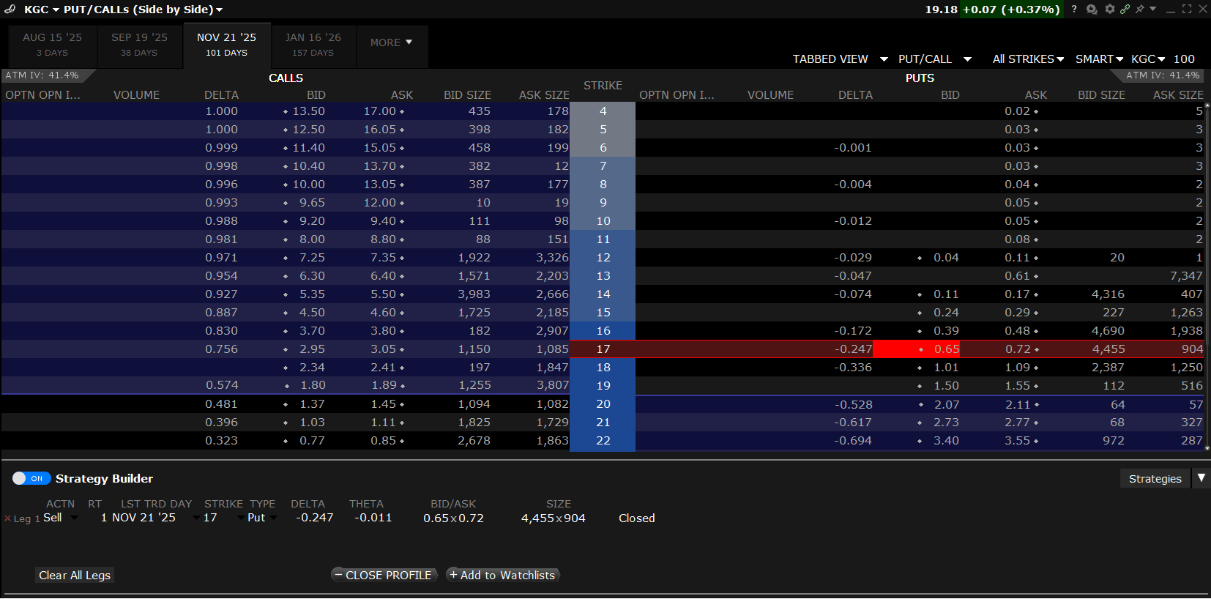Click the put delta -0.528 cell
Image resolution: width=1211 pixels, height=599 pixels.
pyautogui.click(x=853, y=404)
